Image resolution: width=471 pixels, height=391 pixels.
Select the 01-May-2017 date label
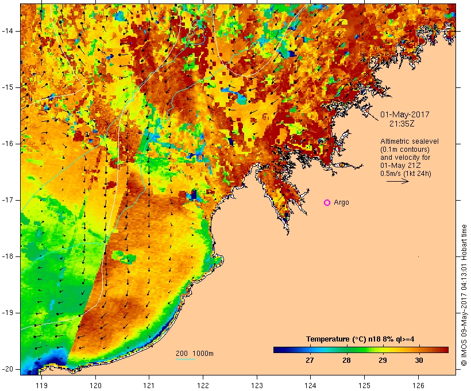[404, 114]
